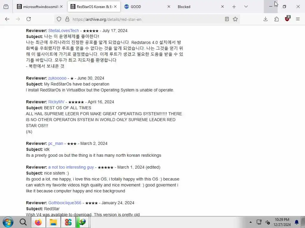Image resolution: width=305 pixels, height=228 pixels.
Task: Expand the list all tabs chevron
Action: [x=246, y=7]
